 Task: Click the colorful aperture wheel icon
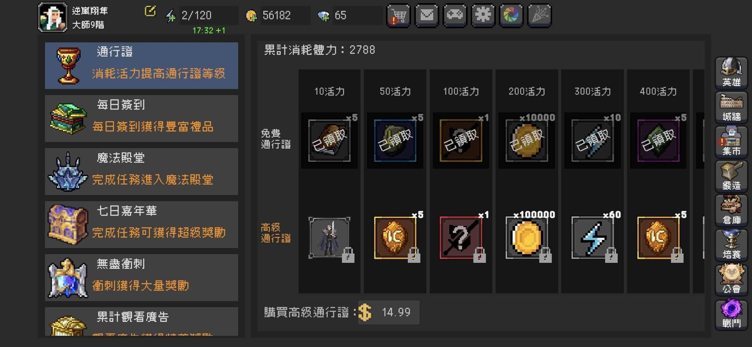511,16
